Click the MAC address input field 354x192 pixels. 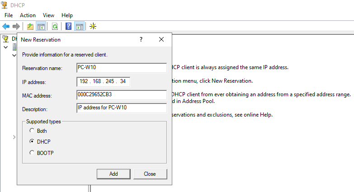pyautogui.click(x=122, y=95)
